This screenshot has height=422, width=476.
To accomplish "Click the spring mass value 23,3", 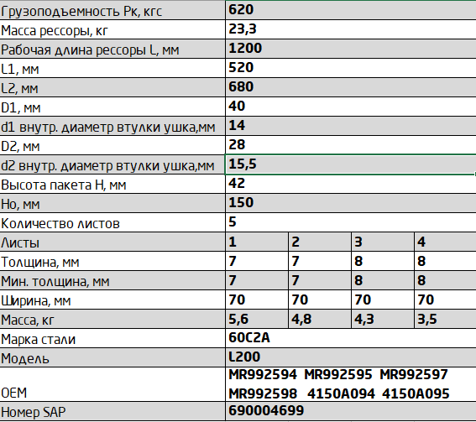I will coord(351,29).
